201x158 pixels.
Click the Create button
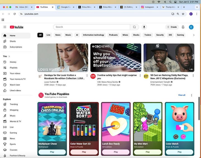tap(172, 27)
